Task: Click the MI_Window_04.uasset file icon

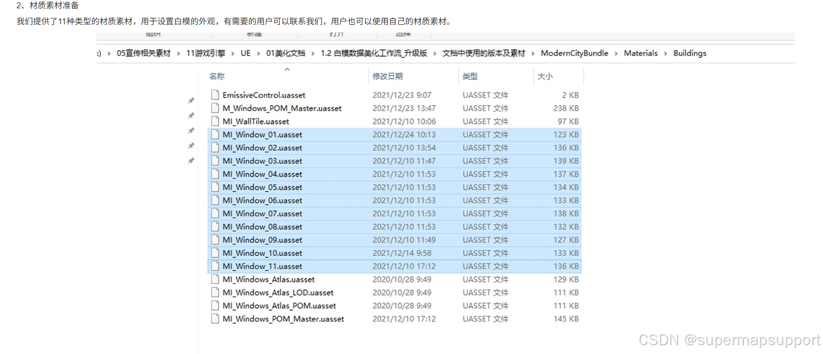Action: tap(215, 174)
